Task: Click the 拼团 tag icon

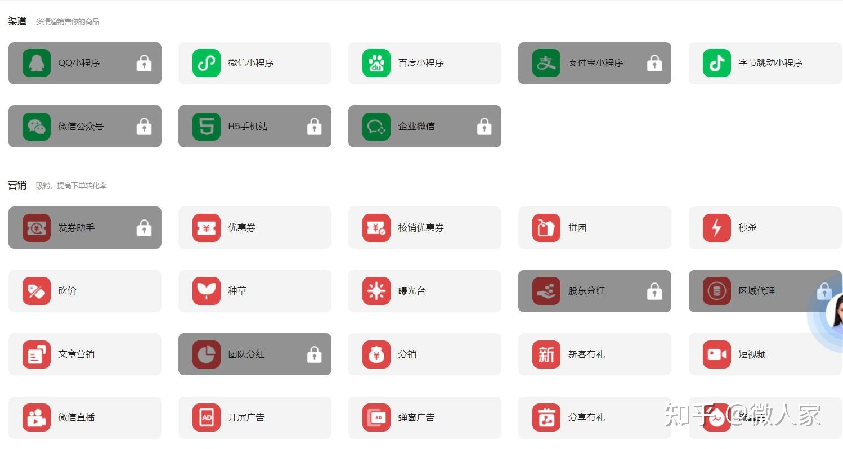Action: coord(546,228)
